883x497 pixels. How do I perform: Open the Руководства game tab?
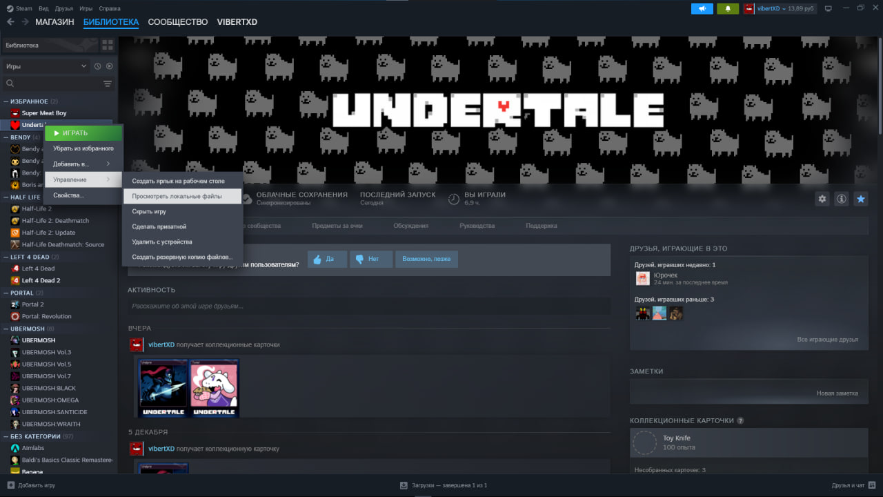pos(477,226)
